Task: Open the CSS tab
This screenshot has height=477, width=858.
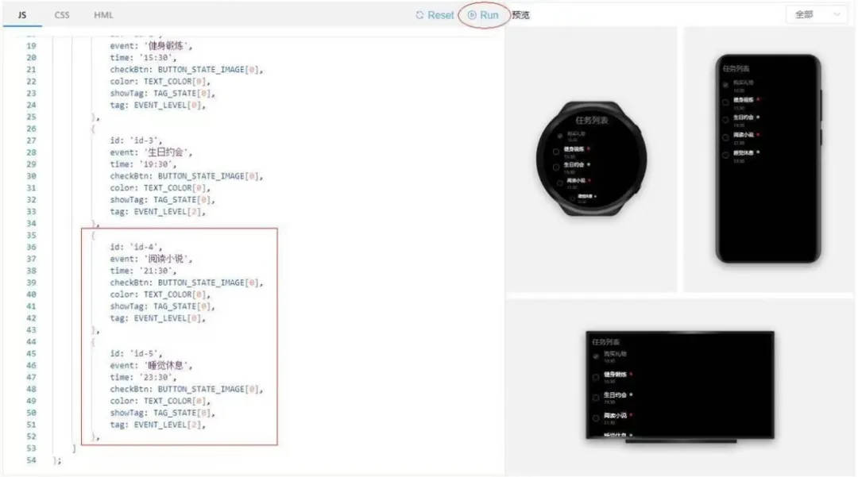Action: (x=62, y=15)
